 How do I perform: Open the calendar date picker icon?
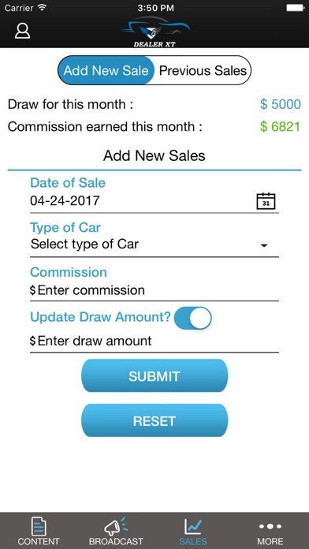(x=266, y=201)
